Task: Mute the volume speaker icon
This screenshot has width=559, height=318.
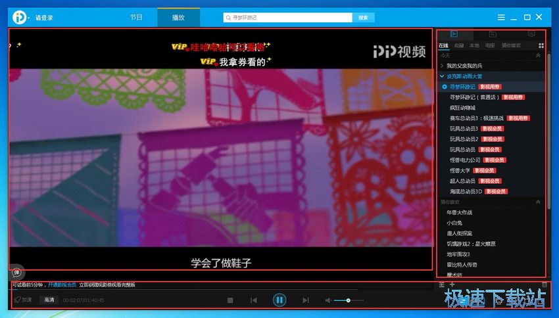Action: point(328,300)
